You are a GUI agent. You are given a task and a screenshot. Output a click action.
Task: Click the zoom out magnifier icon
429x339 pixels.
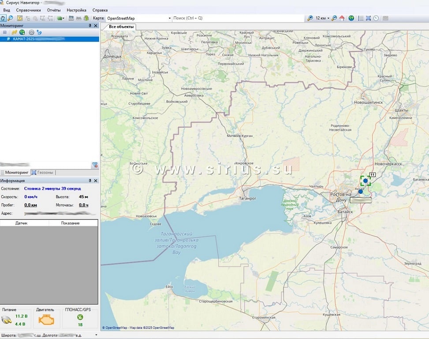pos(334,18)
